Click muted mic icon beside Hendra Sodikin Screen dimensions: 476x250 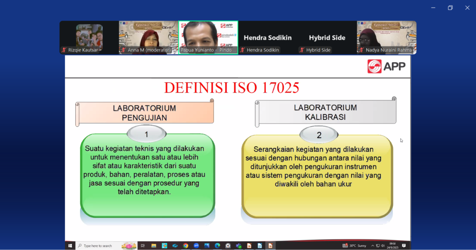(x=243, y=50)
